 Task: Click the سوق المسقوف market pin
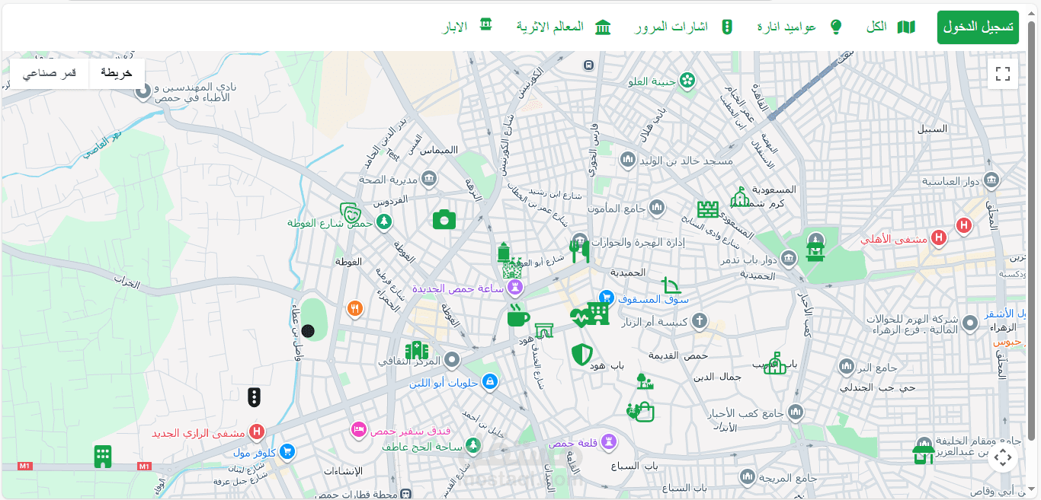click(x=607, y=298)
